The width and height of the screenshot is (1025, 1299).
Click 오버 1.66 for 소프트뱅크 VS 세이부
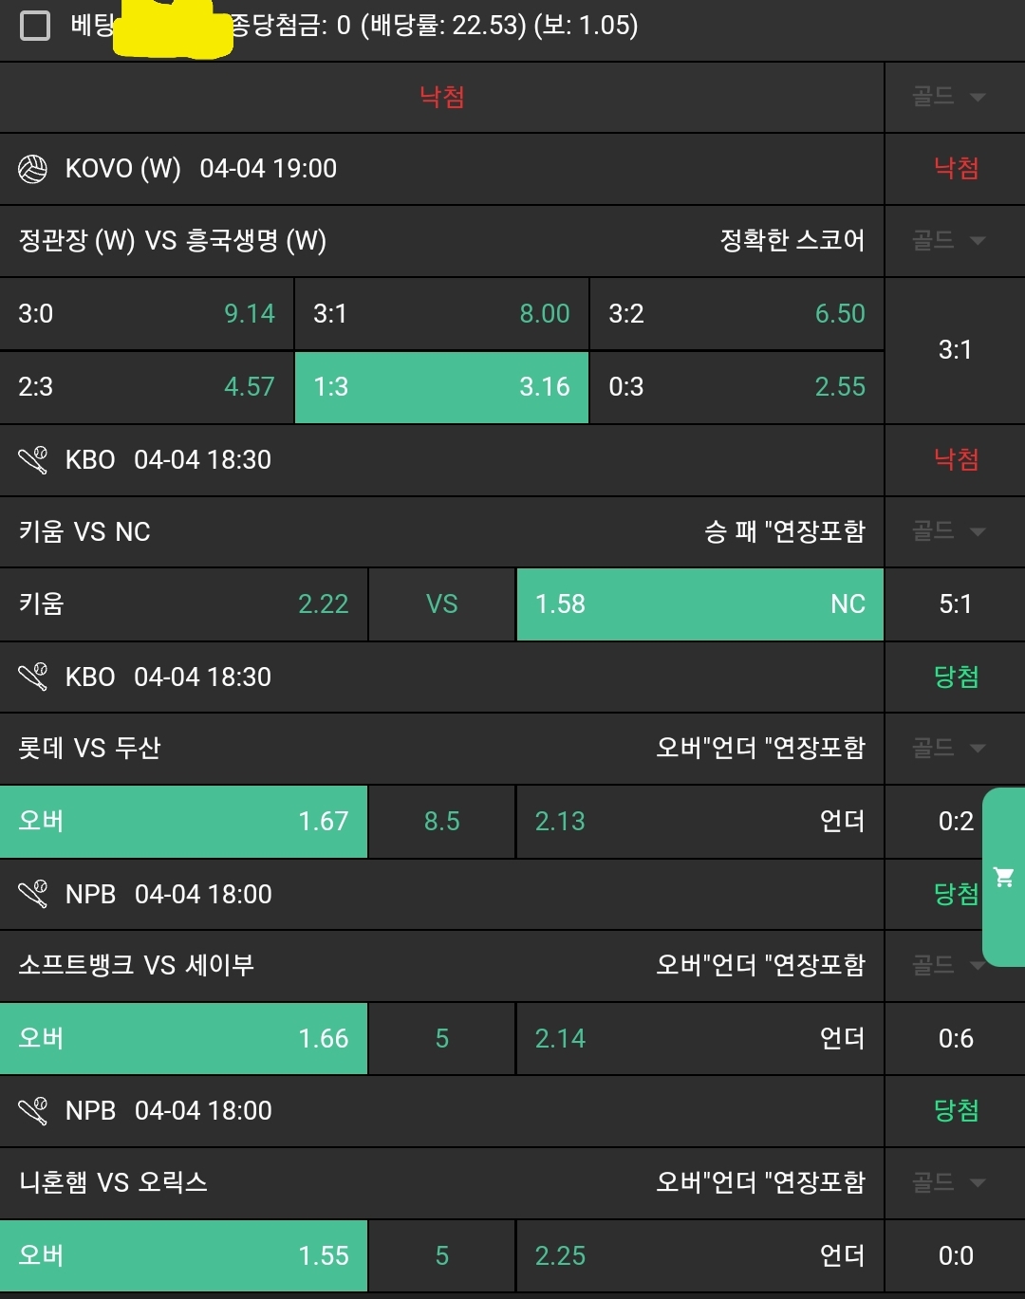click(x=183, y=1039)
